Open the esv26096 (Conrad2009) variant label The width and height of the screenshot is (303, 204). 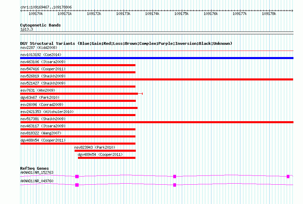(x=42, y=105)
